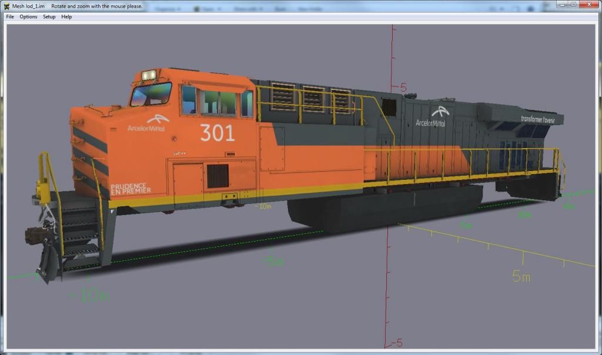Click the locomotive's front headlight
602x355 pixels.
pyautogui.click(x=149, y=75)
